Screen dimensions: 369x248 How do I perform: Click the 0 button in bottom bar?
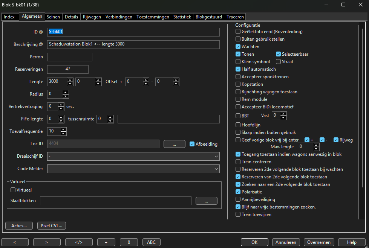(x=129, y=242)
